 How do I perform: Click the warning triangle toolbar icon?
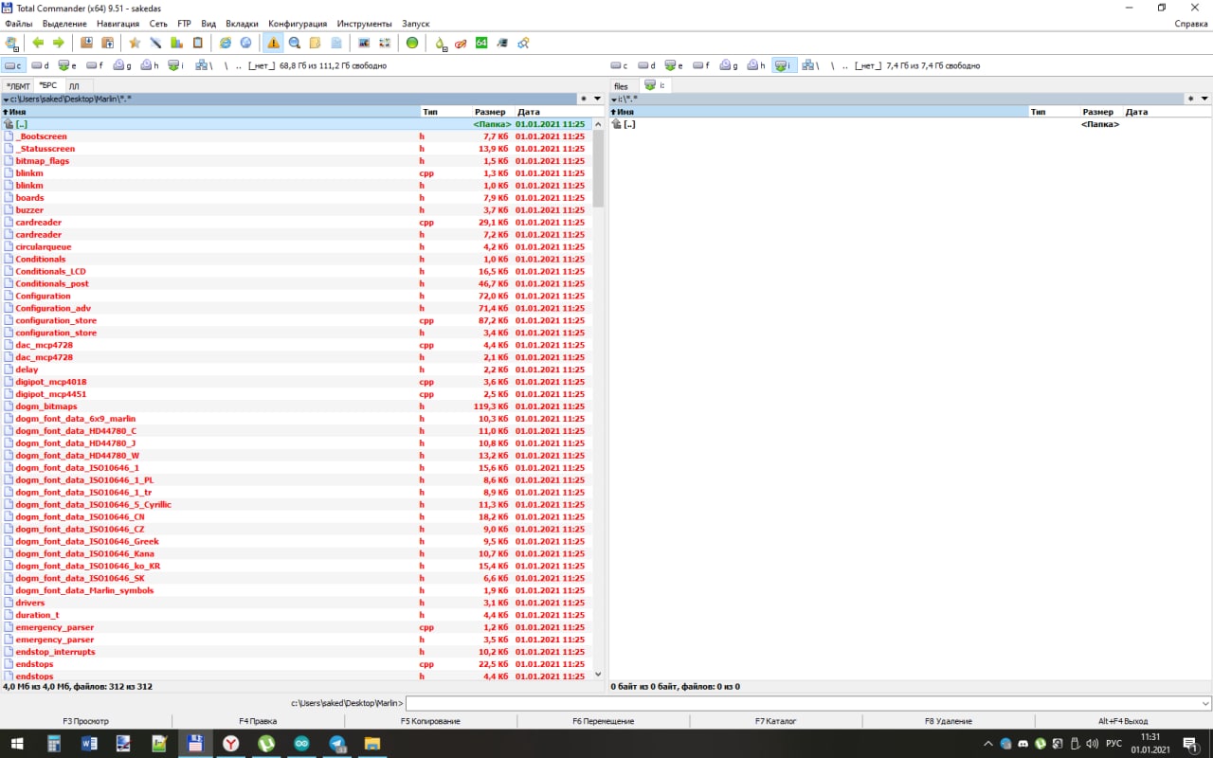pos(273,43)
